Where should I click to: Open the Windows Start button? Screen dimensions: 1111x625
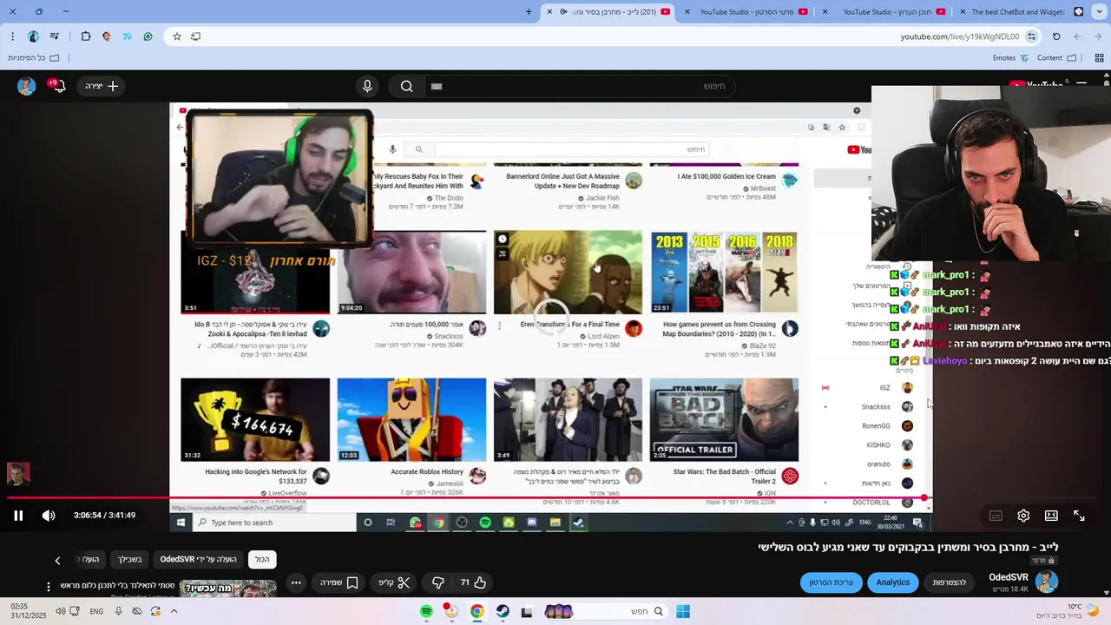[683, 611]
